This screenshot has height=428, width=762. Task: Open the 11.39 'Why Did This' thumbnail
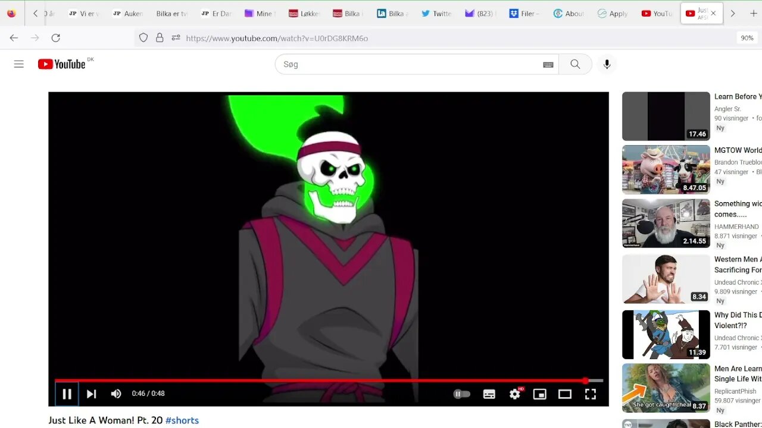point(666,335)
